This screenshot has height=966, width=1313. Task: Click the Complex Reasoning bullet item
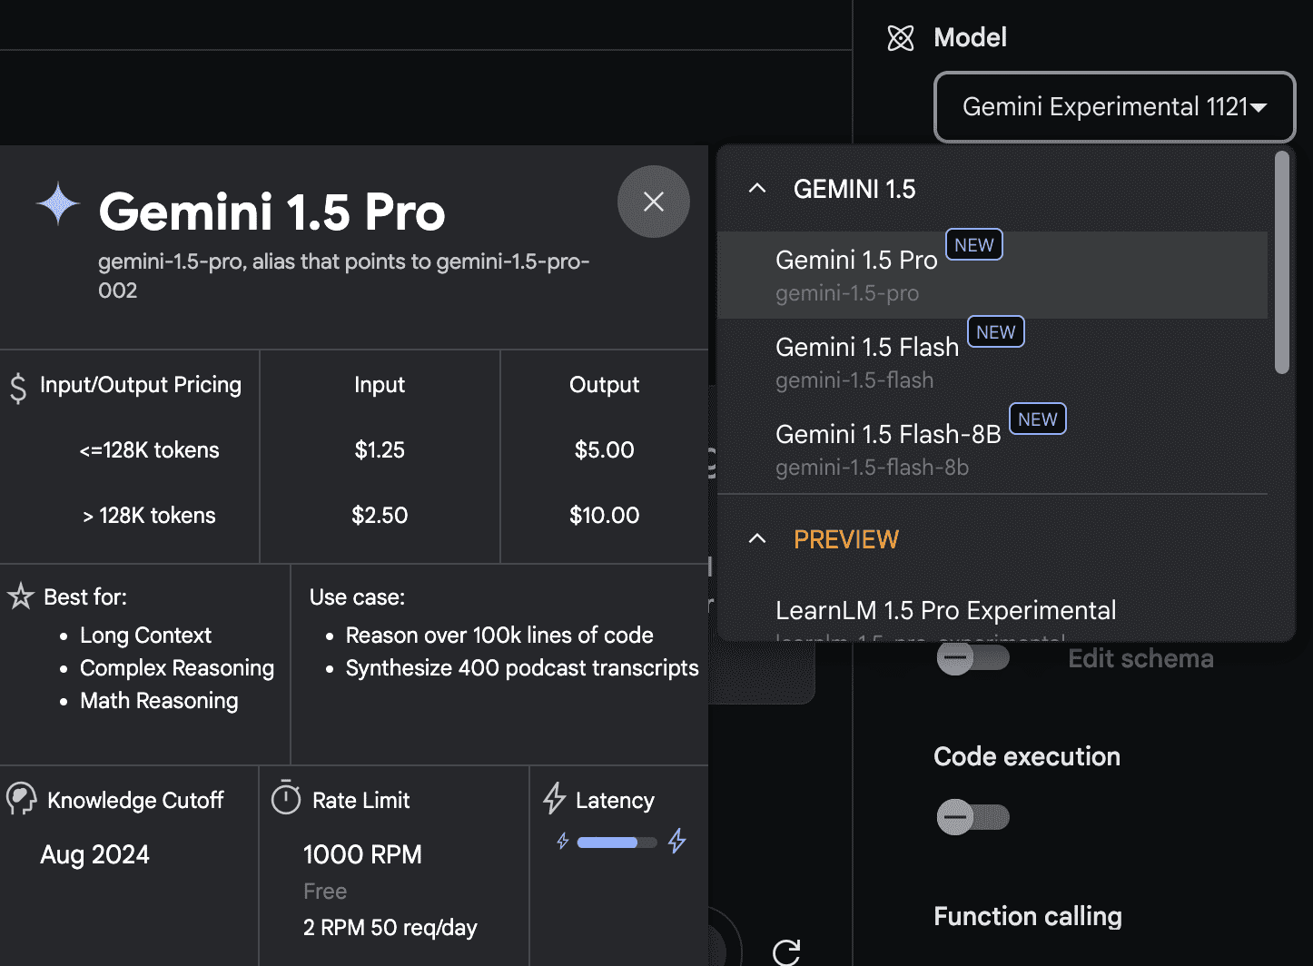pos(177,668)
